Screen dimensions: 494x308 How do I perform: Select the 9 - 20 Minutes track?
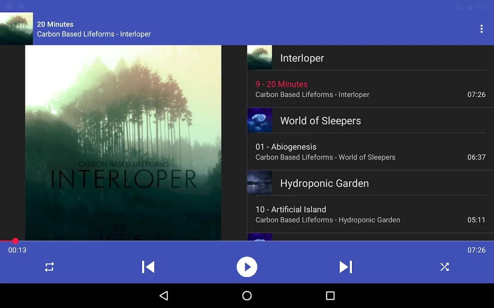click(370, 89)
